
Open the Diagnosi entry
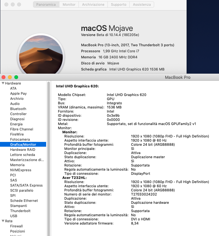point(17,119)
